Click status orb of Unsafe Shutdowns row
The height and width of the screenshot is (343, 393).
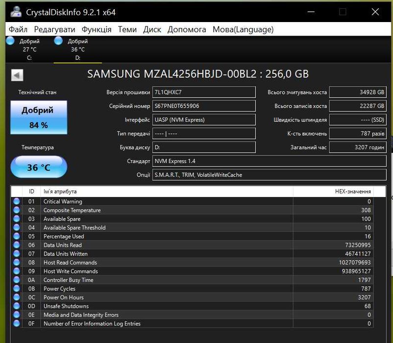pos(17,306)
